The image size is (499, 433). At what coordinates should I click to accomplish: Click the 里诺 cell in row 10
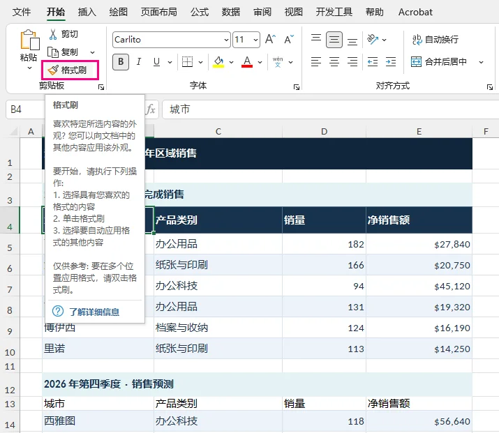(x=98, y=349)
